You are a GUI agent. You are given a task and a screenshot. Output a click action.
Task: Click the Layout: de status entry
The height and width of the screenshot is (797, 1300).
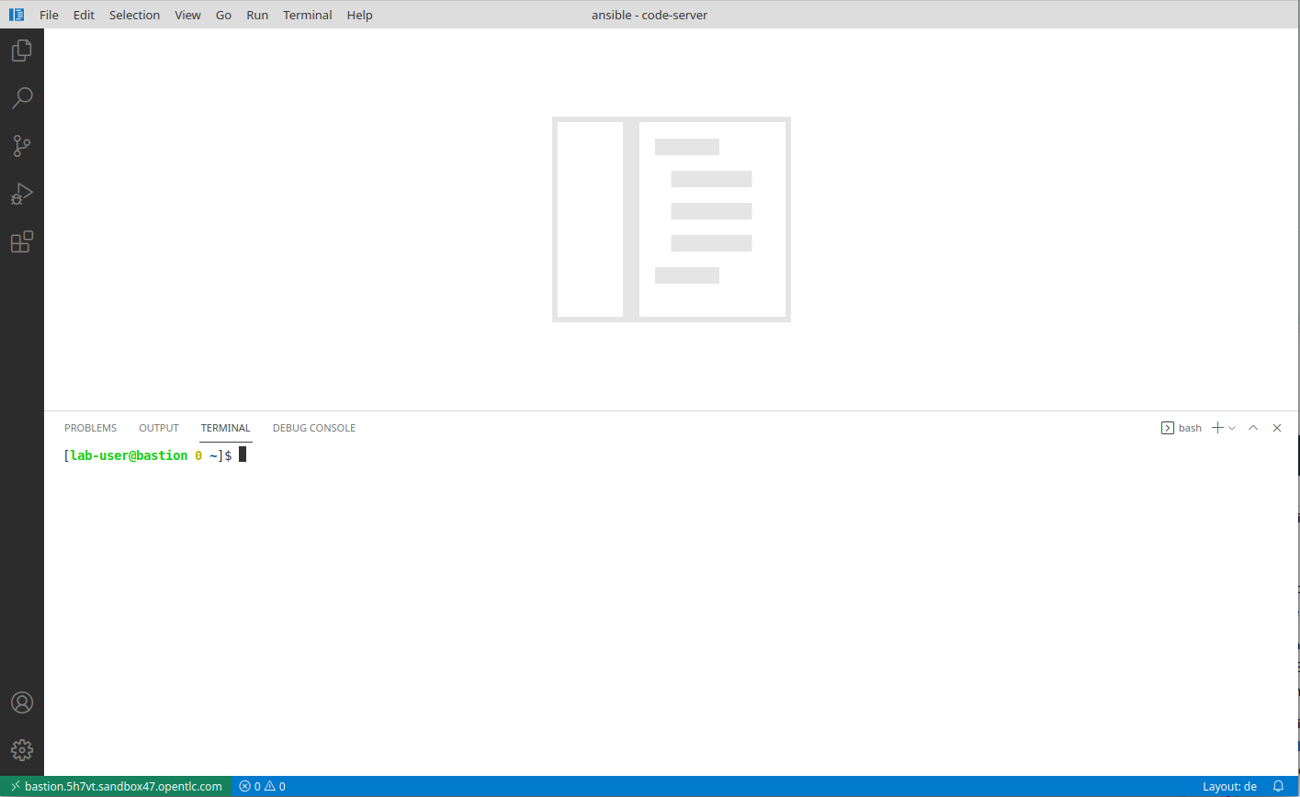click(1229, 786)
